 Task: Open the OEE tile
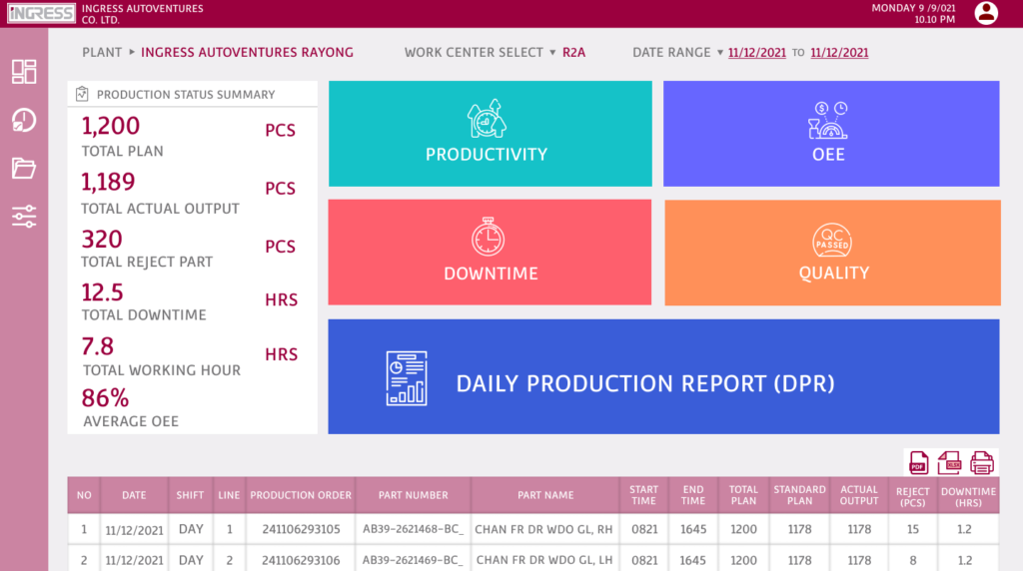click(831, 134)
